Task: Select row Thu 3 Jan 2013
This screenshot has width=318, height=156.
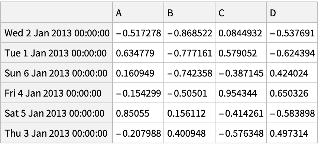Action: [x=57, y=133]
